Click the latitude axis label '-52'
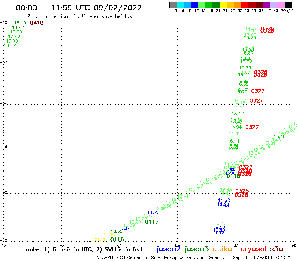 pyautogui.click(x=4, y=62)
